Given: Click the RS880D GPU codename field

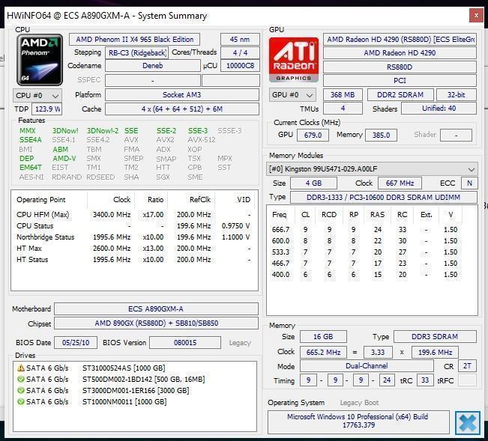Looking at the screenshot, I should [x=400, y=67].
